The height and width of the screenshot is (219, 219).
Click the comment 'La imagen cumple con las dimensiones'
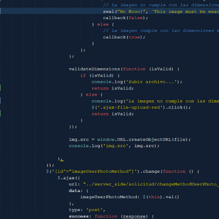158,31
